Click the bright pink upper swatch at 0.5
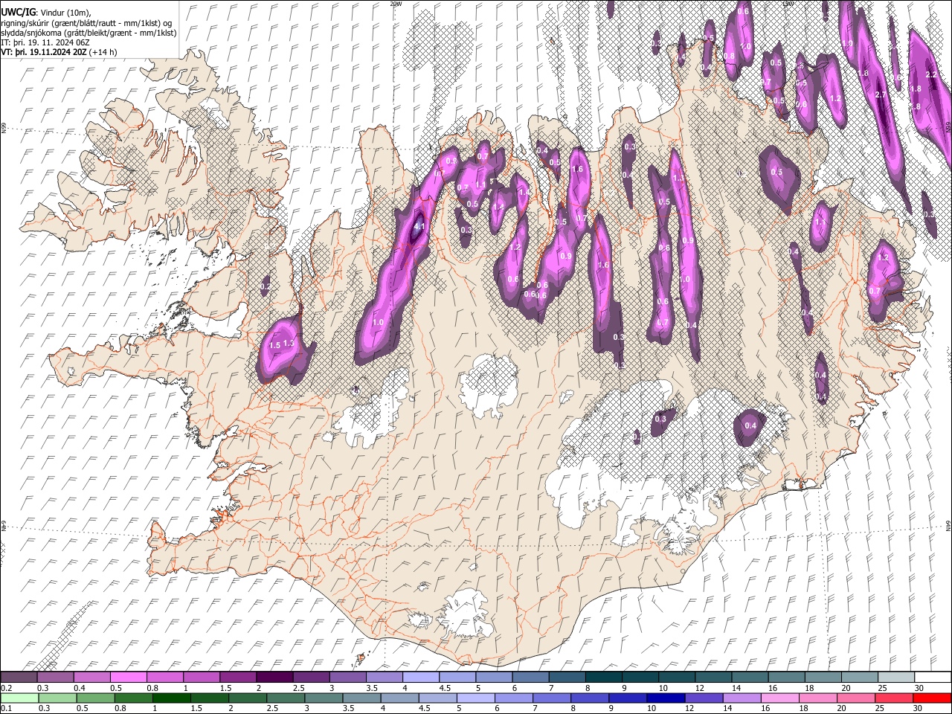The image size is (952, 714). pyautogui.click(x=128, y=678)
